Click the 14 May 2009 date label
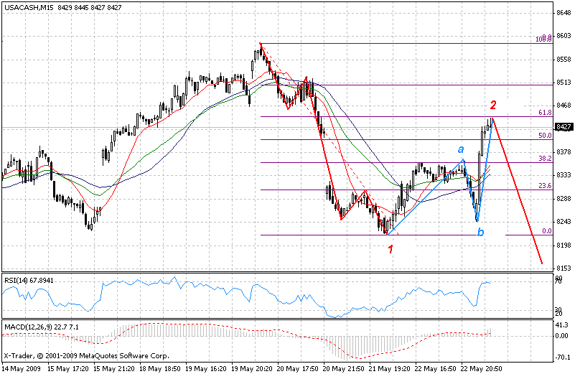The height and width of the screenshot is (374, 580). 21,368
